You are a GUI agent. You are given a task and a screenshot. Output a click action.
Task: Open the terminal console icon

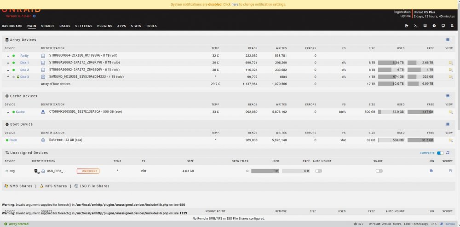pos(416,26)
